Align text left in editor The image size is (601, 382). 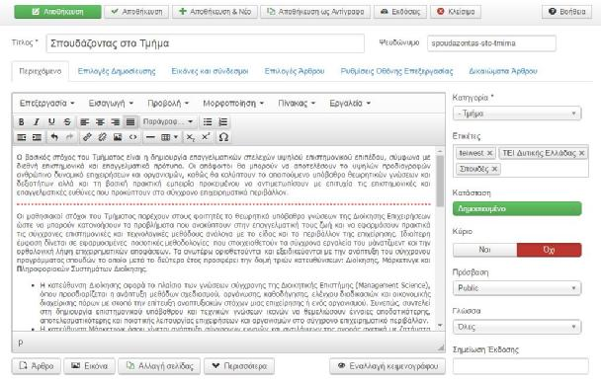pyautogui.click(x=84, y=121)
